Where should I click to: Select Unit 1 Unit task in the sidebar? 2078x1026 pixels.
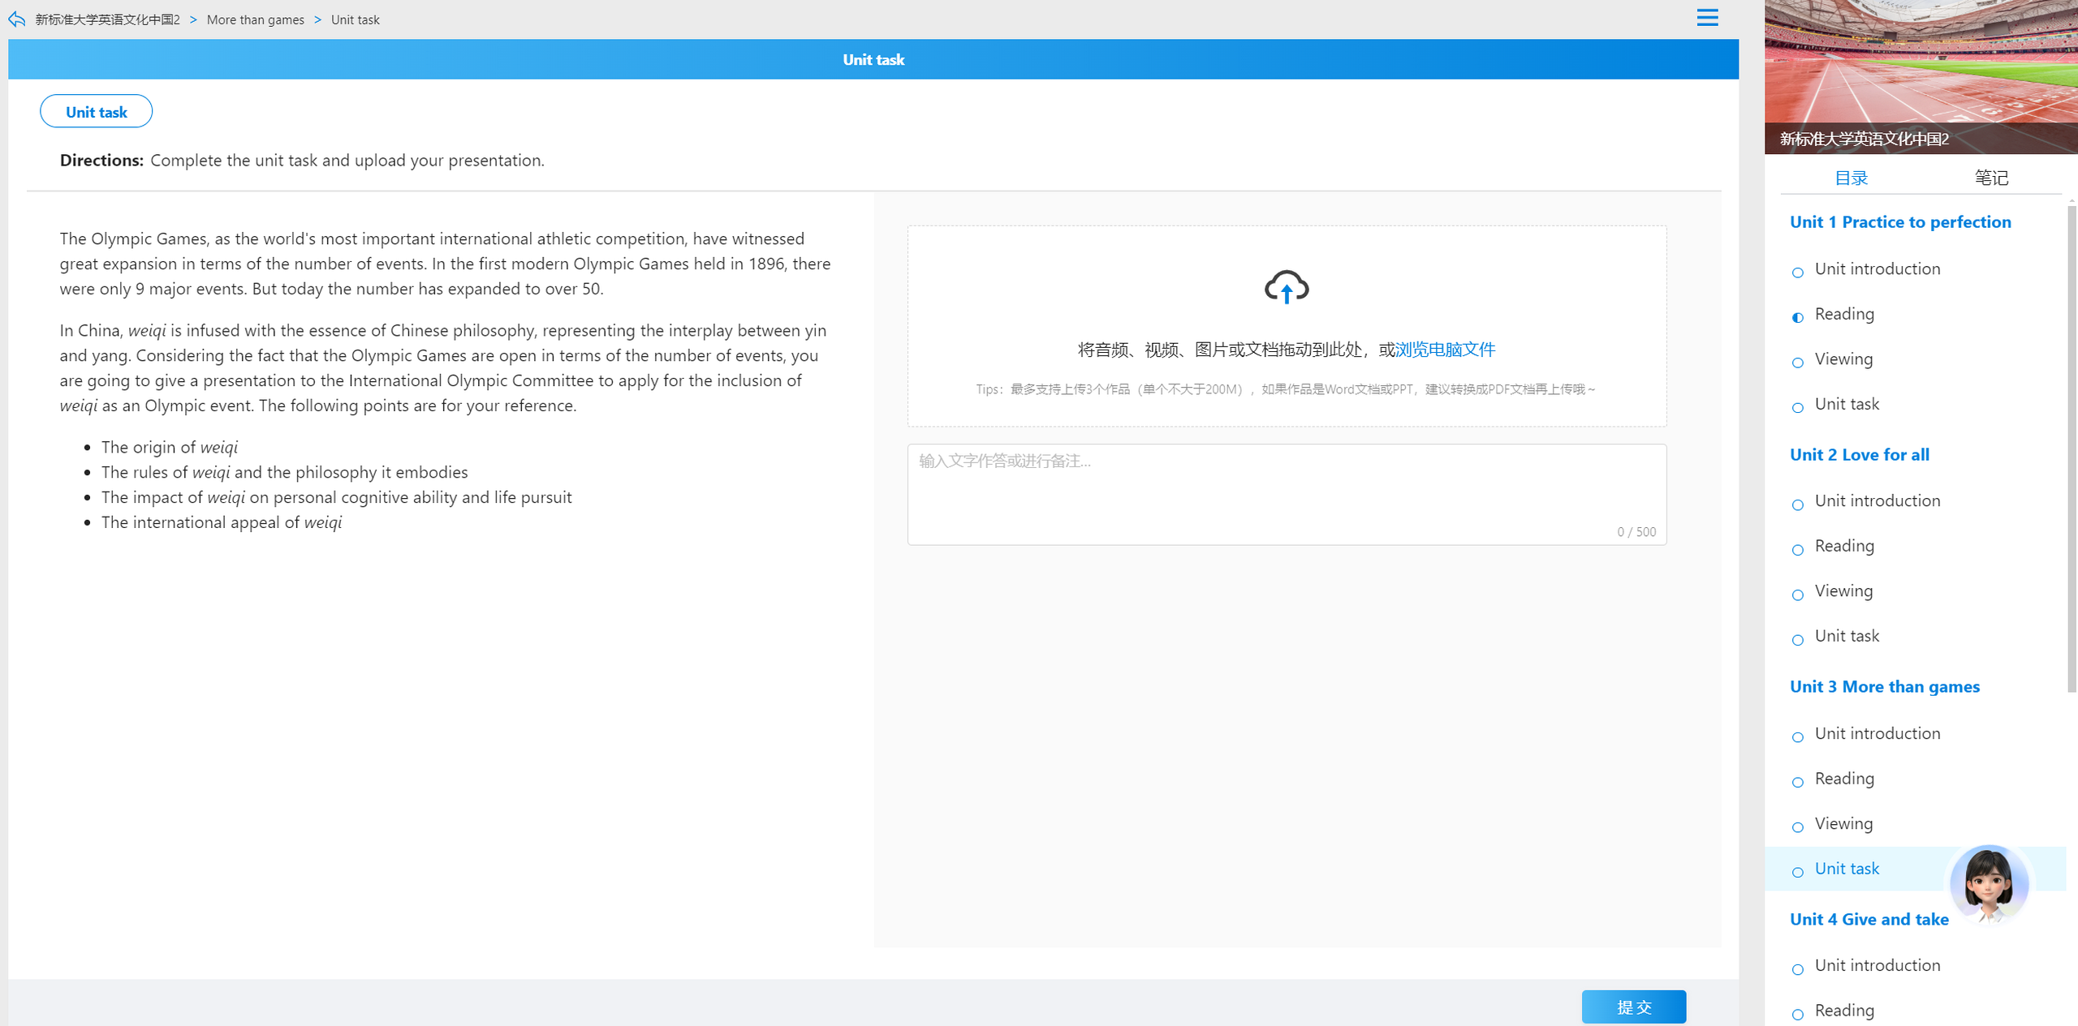pyautogui.click(x=1847, y=404)
